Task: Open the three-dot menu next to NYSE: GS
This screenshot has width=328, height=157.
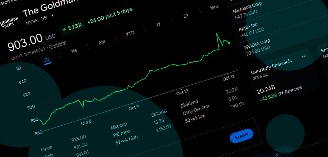Action: (53, 16)
